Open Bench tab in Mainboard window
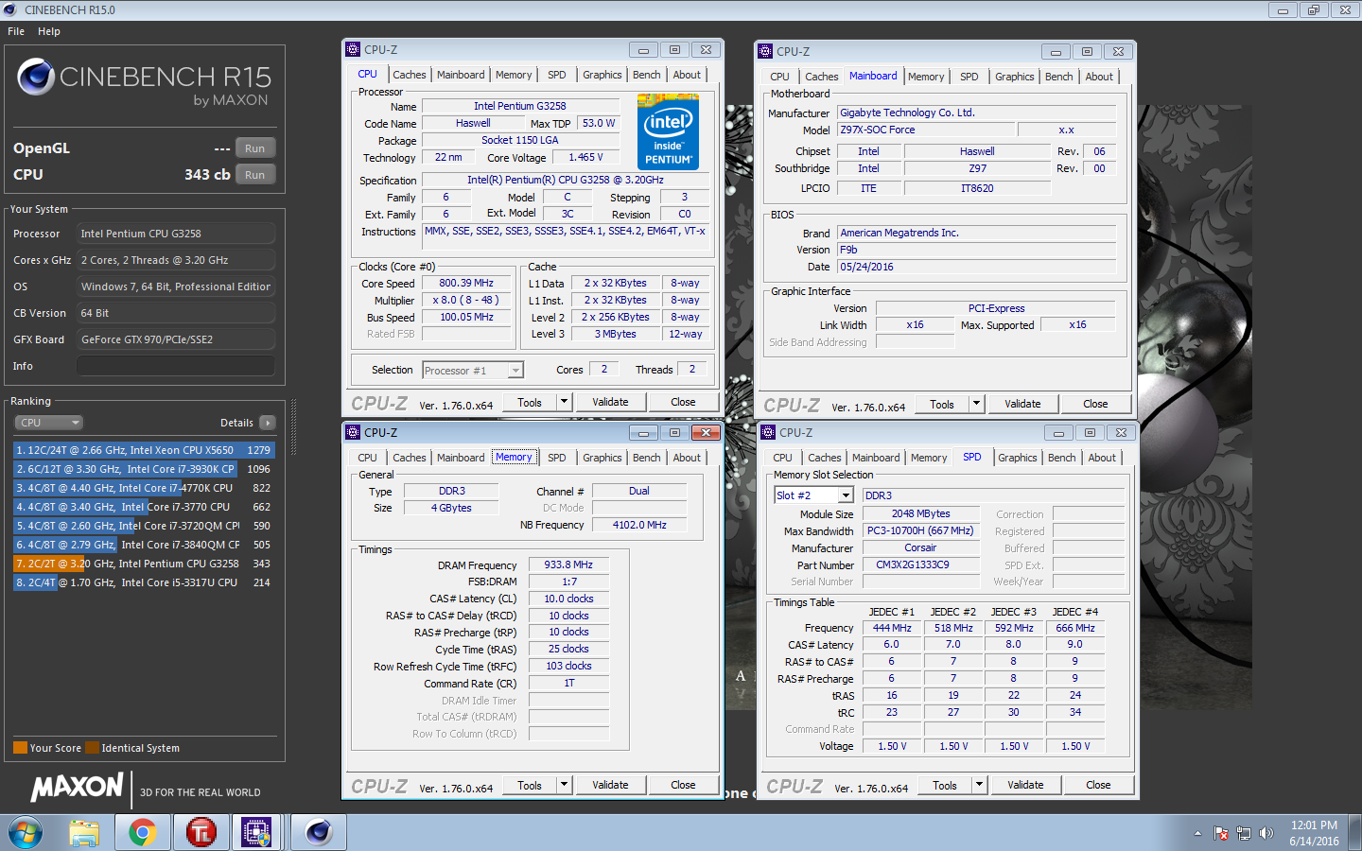The height and width of the screenshot is (851, 1362). pos(1059,77)
